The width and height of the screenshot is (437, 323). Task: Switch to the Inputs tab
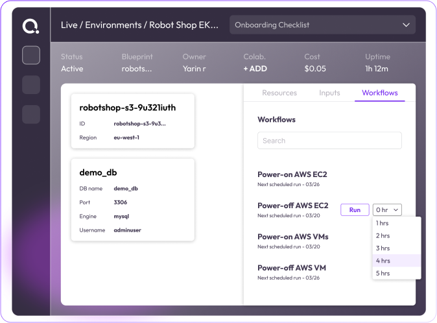coord(329,93)
